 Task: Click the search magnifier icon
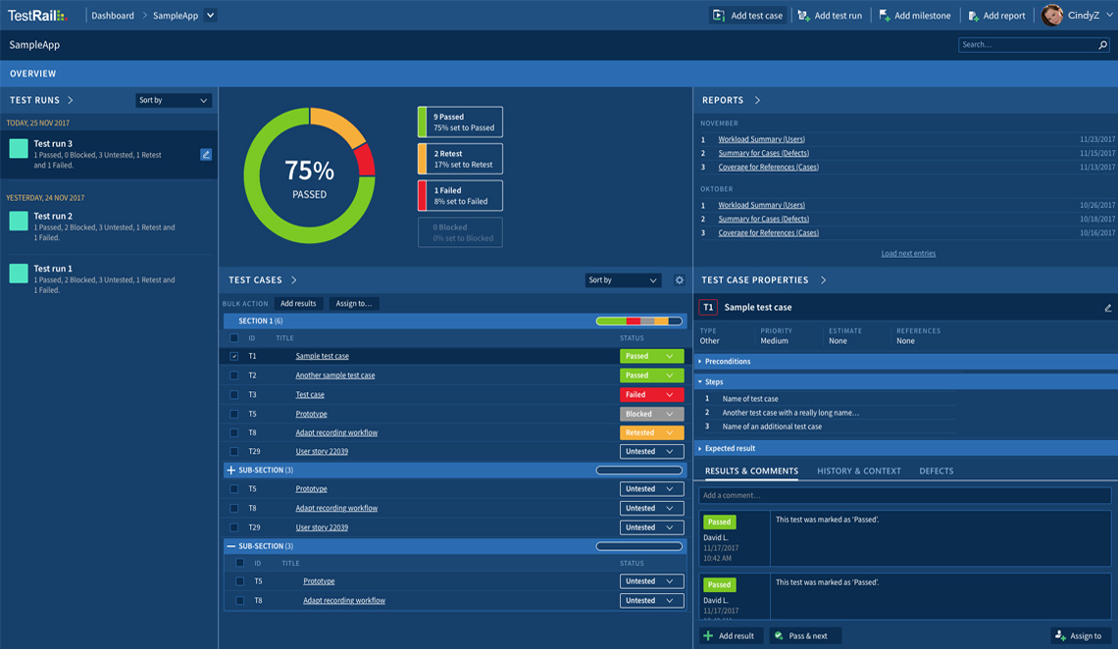click(x=1102, y=45)
